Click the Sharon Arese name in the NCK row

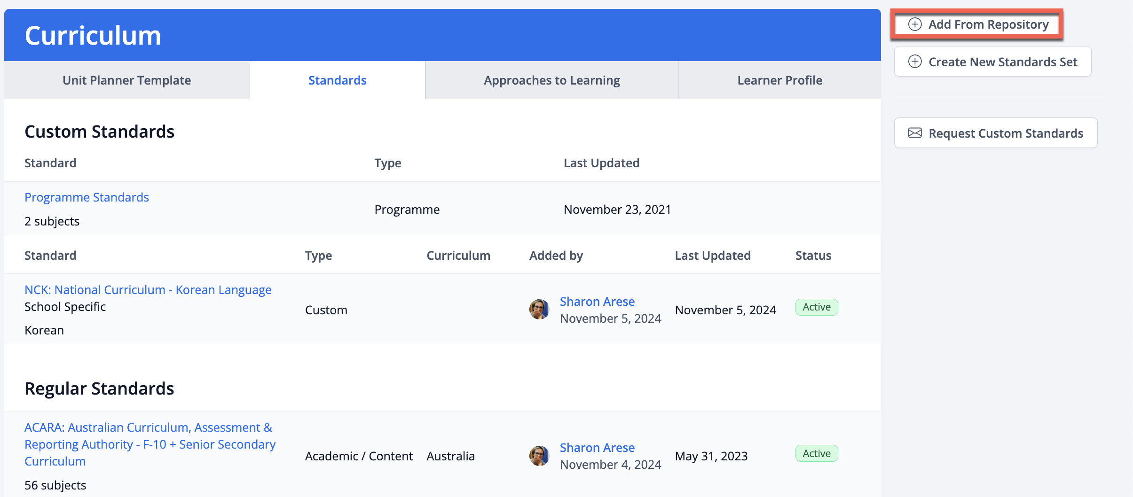click(x=597, y=302)
